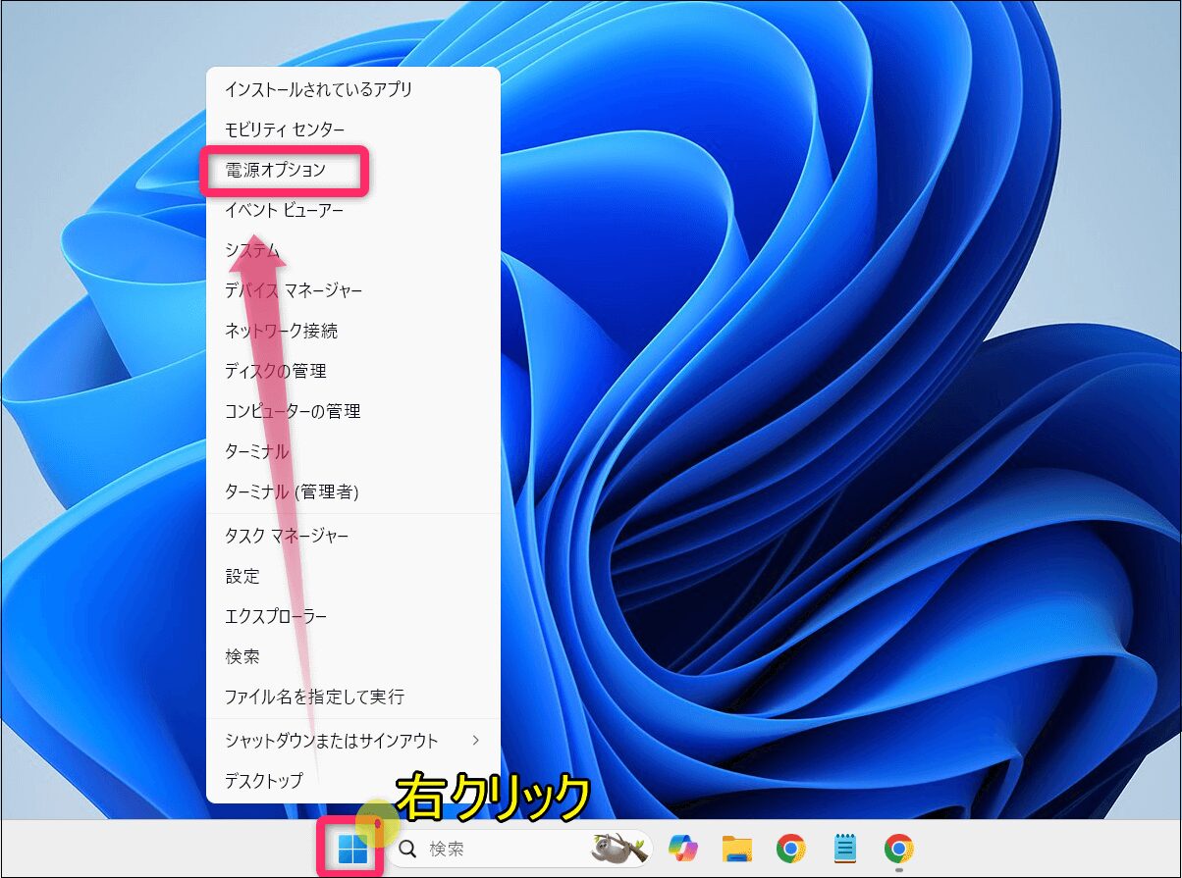Open デバイス マネージャー
Image resolution: width=1182 pixels, height=878 pixels.
point(294,290)
